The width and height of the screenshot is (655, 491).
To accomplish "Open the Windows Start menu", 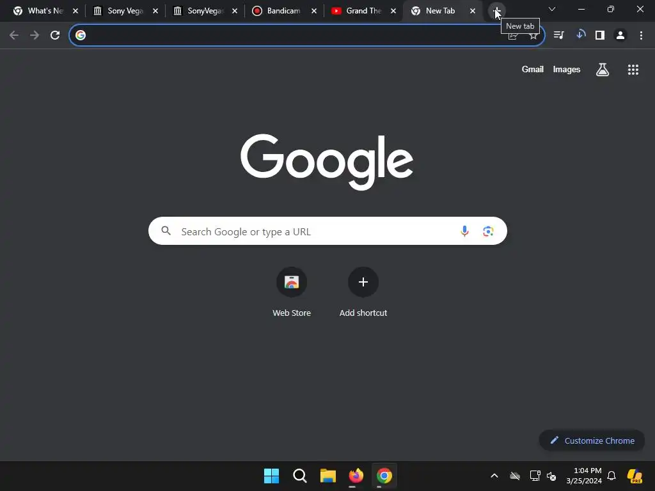I will pos(271,476).
